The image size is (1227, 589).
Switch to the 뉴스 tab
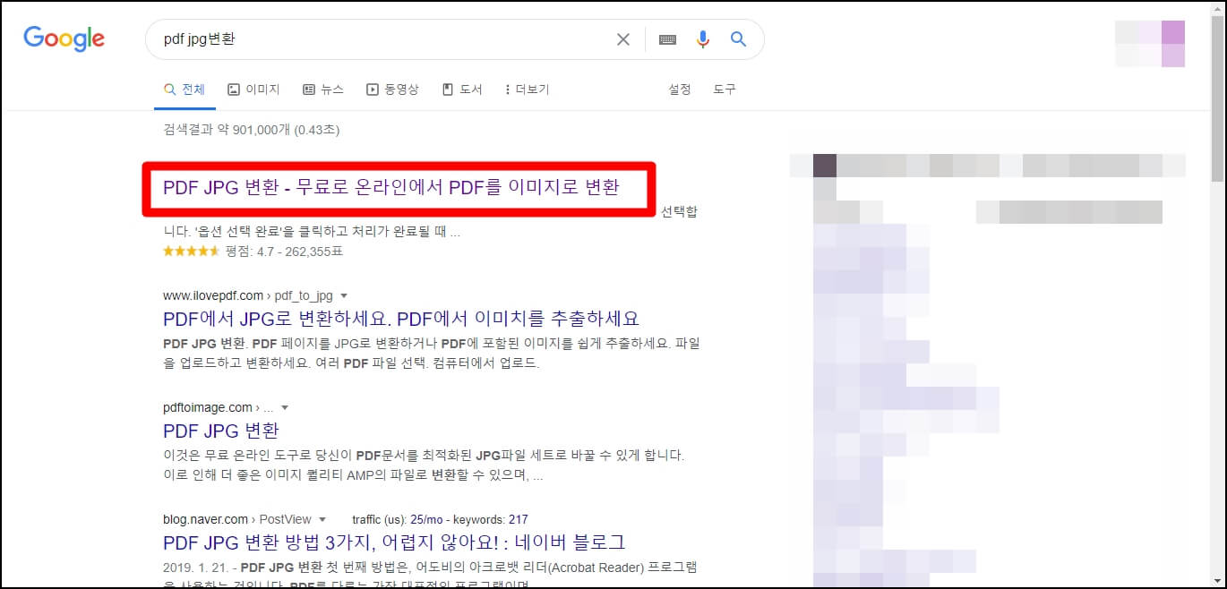pos(323,90)
